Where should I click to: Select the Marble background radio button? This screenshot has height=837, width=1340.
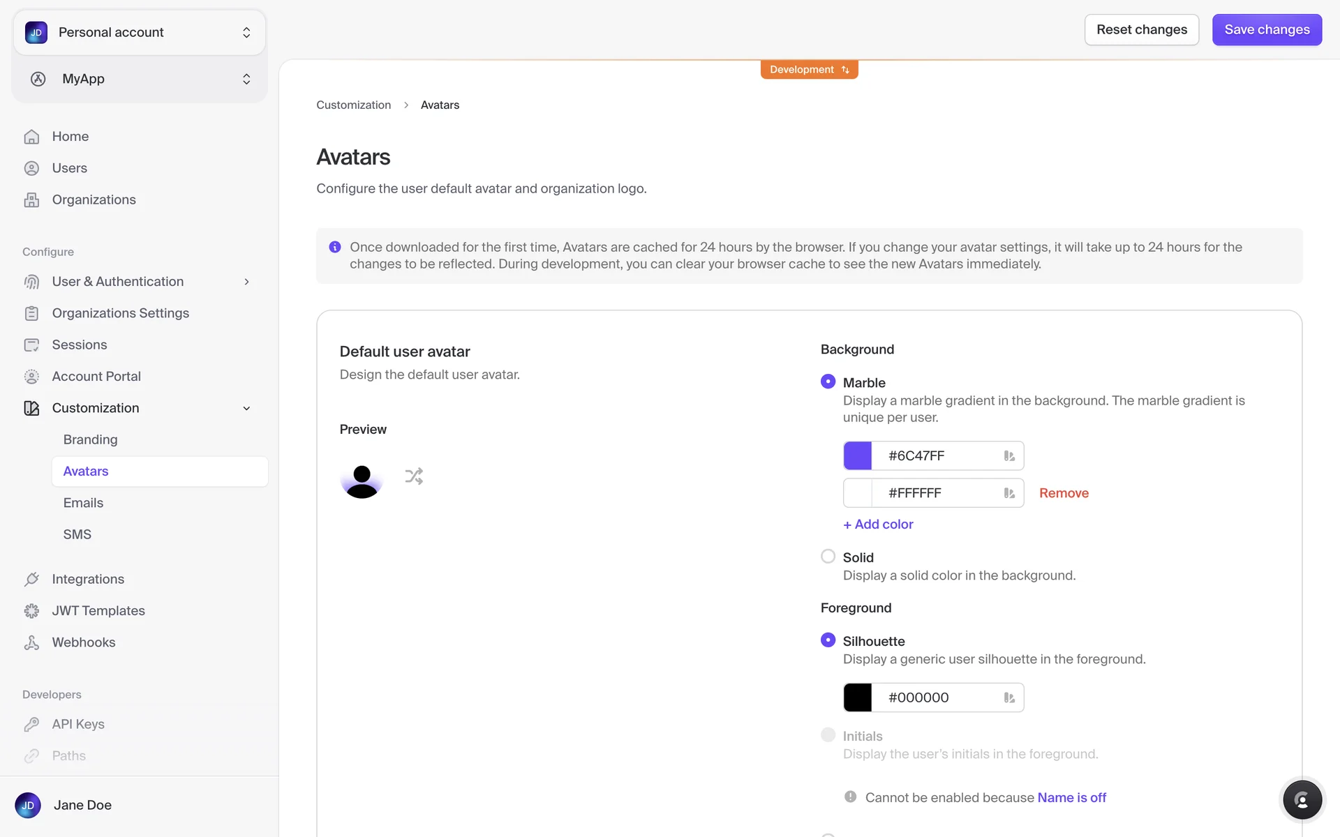(828, 382)
